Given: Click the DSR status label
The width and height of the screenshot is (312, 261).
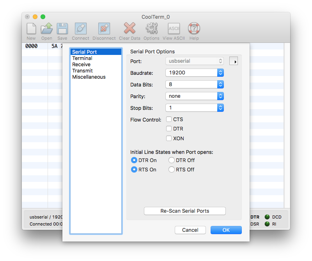Looking at the screenshot, I should 255,224.
